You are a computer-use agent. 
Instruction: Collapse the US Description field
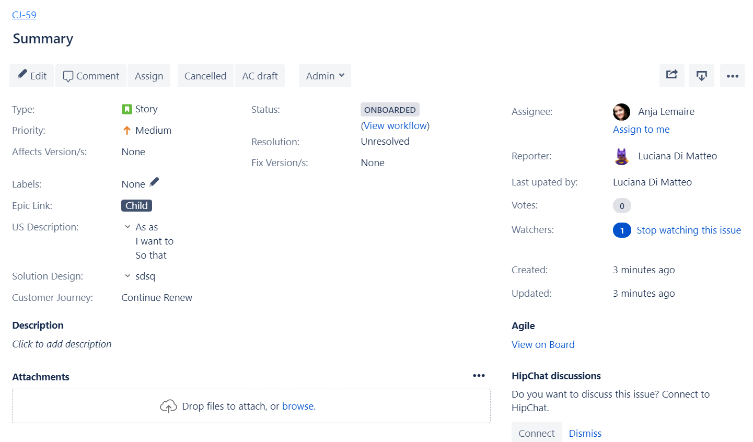point(128,227)
